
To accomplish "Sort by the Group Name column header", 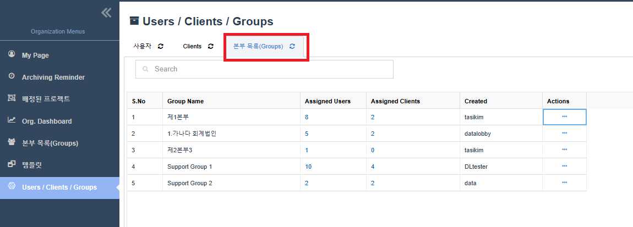I will point(185,101).
